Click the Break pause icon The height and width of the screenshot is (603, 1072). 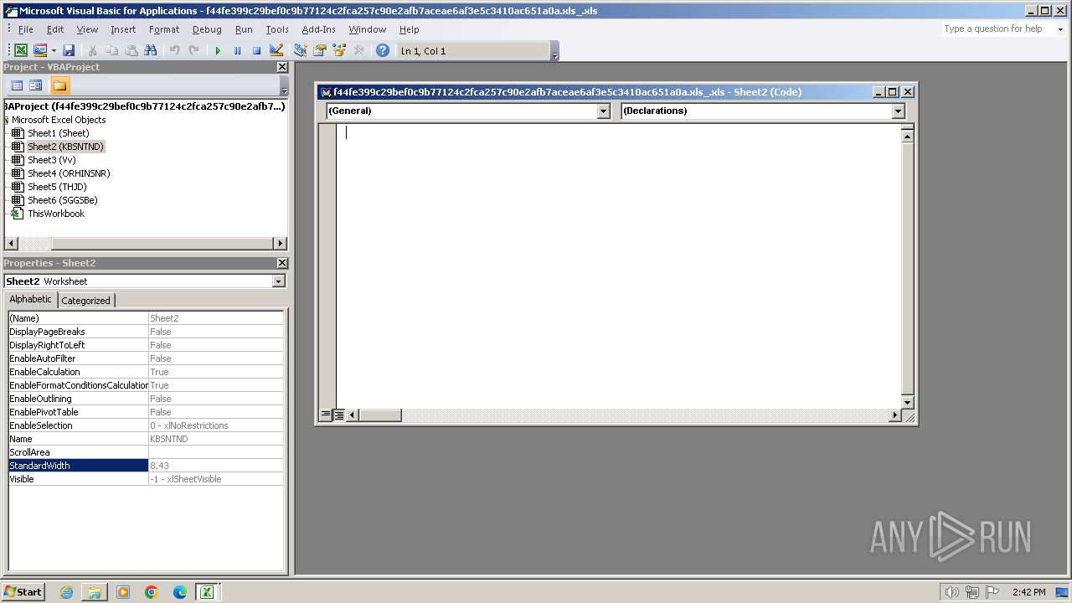point(237,51)
